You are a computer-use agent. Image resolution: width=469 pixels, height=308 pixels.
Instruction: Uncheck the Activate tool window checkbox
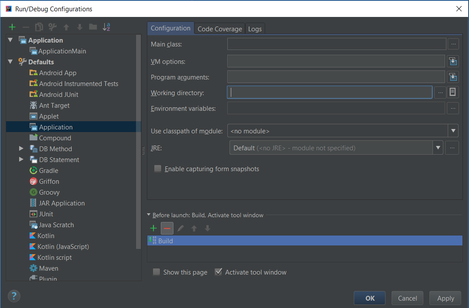(x=218, y=272)
